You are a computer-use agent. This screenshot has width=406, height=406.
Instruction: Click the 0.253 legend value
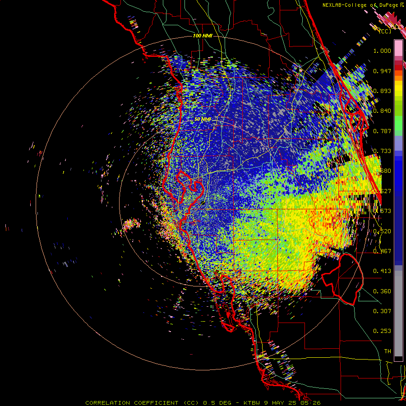(x=382, y=331)
